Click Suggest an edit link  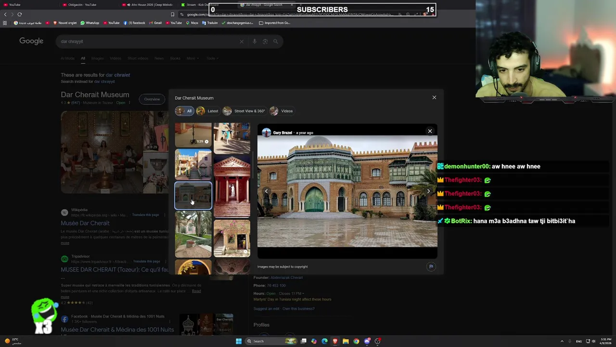[x=267, y=308]
